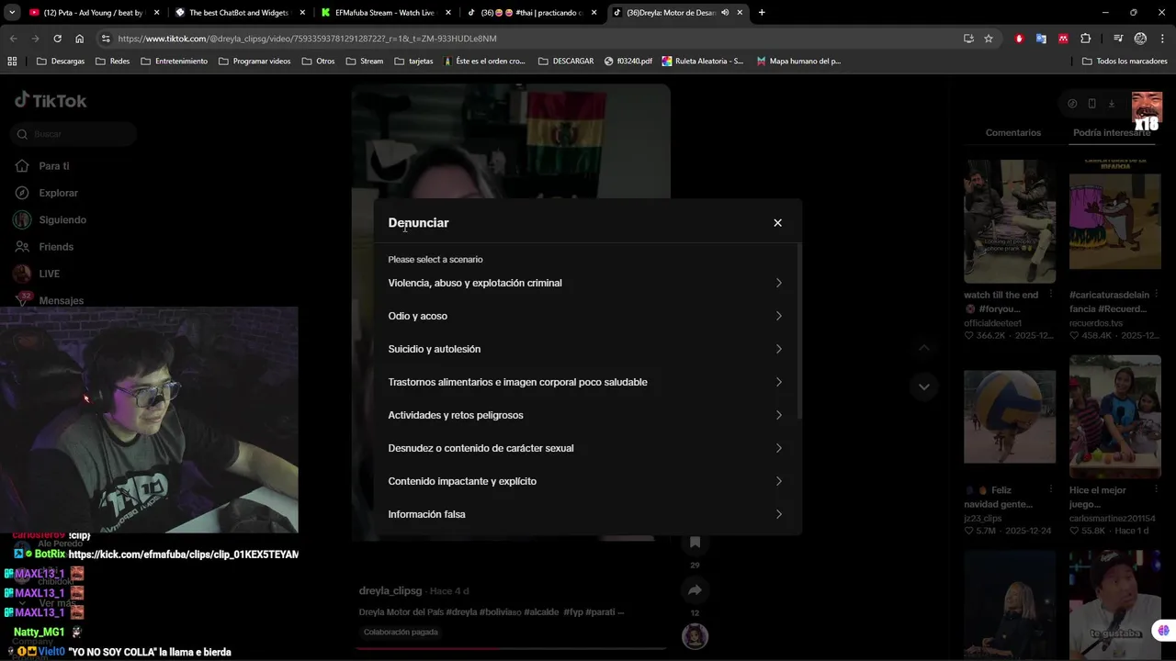Seek on the video progress bar
Image resolution: width=1176 pixels, height=661 pixels.
[x=511, y=648]
